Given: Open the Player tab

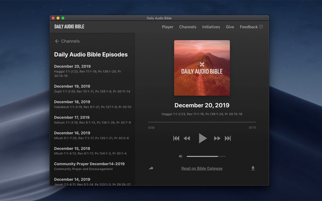Looking at the screenshot, I should tap(167, 27).
